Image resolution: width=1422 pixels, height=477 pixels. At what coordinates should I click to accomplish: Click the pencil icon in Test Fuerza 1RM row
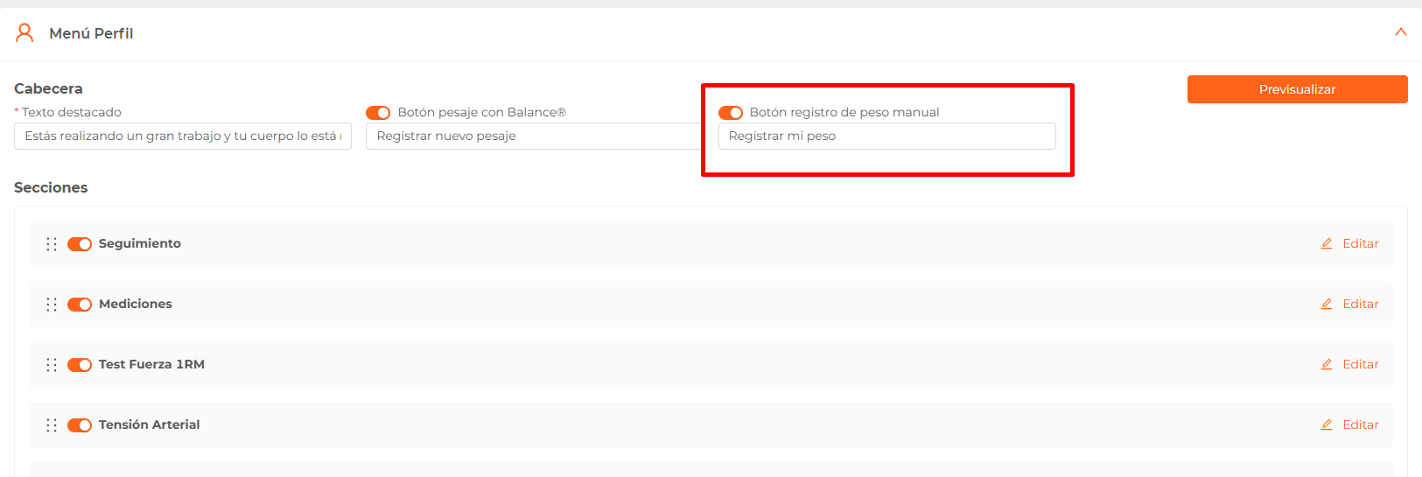1327,364
